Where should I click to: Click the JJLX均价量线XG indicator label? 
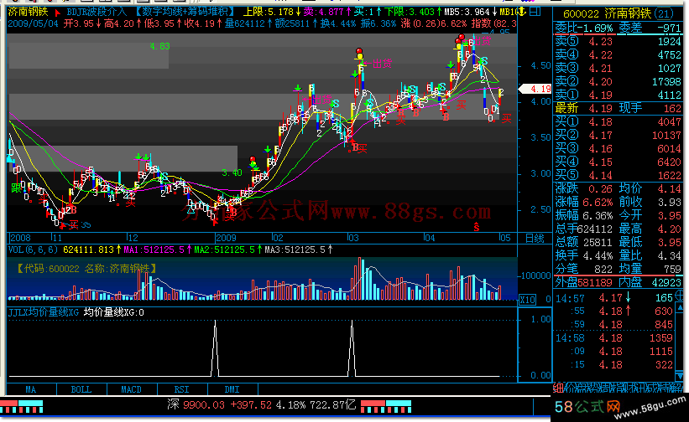coord(44,312)
